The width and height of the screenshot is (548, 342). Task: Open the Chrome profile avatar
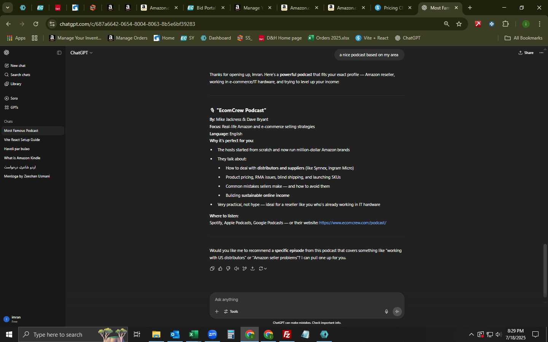click(x=526, y=24)
